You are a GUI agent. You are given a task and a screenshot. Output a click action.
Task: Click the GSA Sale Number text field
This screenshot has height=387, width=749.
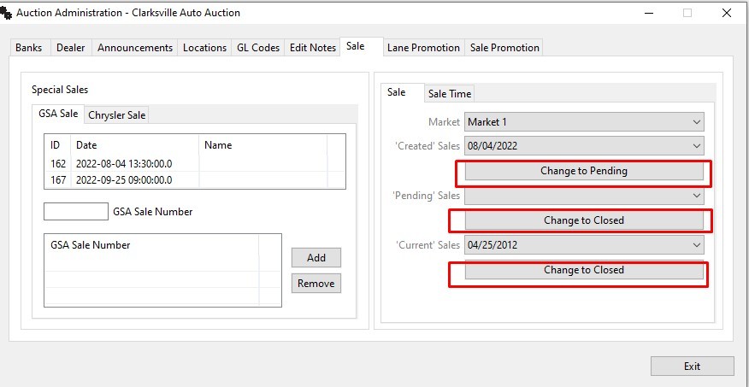click(x=75, y=212)
